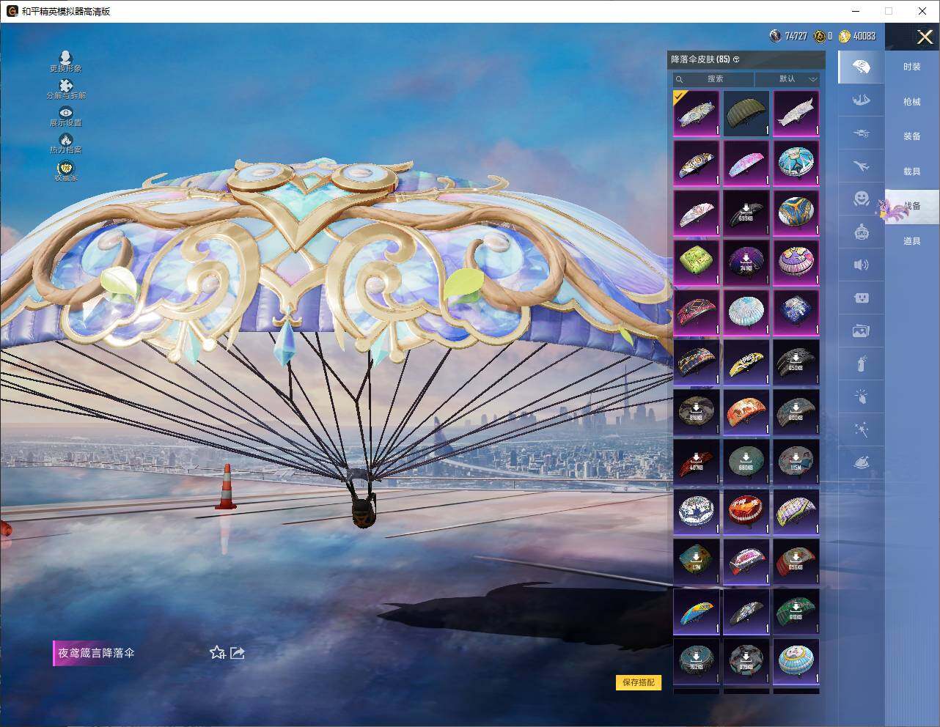Viewport: 940px width, 727px height.
Task: Select the lime green square parachute skin
Action: [696, 262]
